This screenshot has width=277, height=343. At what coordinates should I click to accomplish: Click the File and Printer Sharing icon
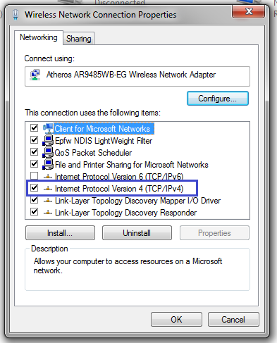[x=48, y=164]
